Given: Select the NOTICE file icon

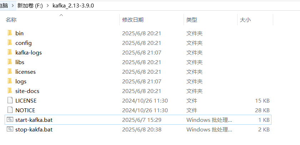Looking at the screenshot, I should coord(9,110).
